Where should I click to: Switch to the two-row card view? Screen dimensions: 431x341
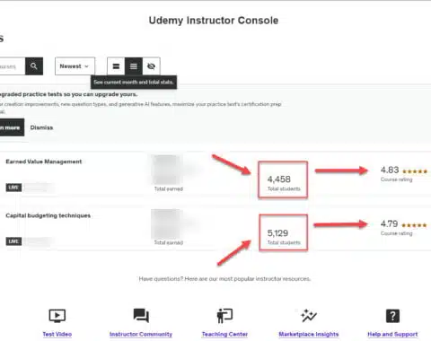(x=116, y=66)
